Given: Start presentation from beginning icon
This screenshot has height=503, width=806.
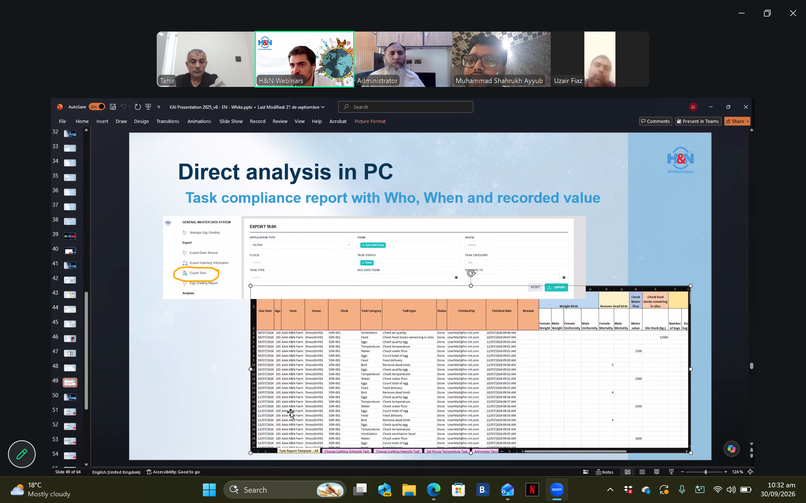Looking at the screenshot, I should coord(149,107).
